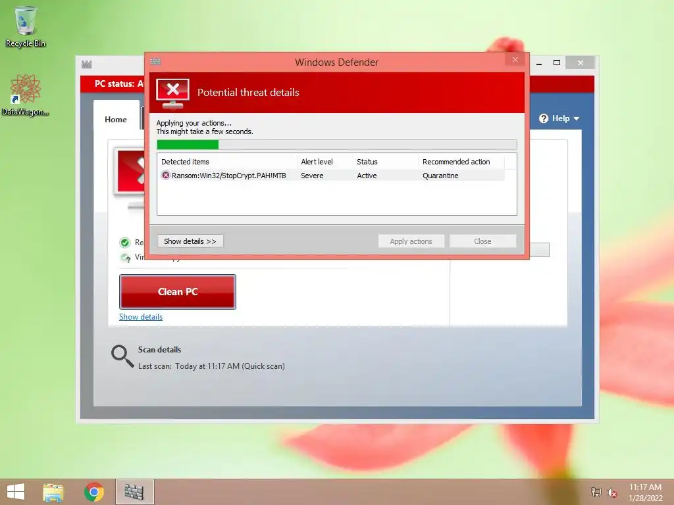Click the Apply actions button

411,241
